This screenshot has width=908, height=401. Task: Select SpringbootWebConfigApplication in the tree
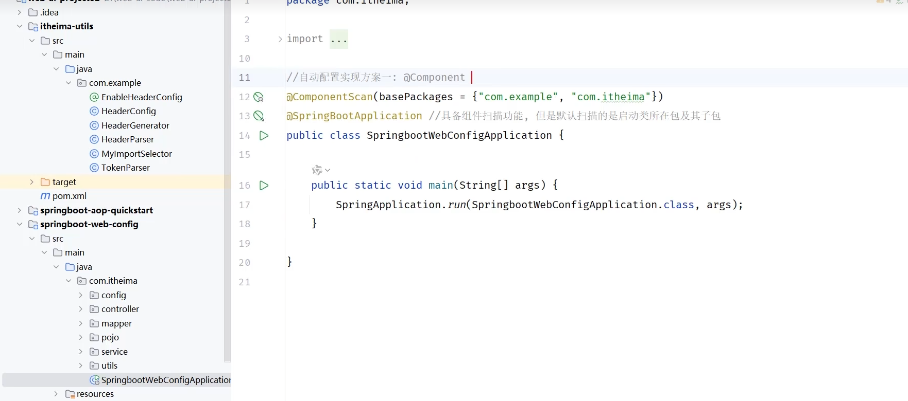pos(166,380)
